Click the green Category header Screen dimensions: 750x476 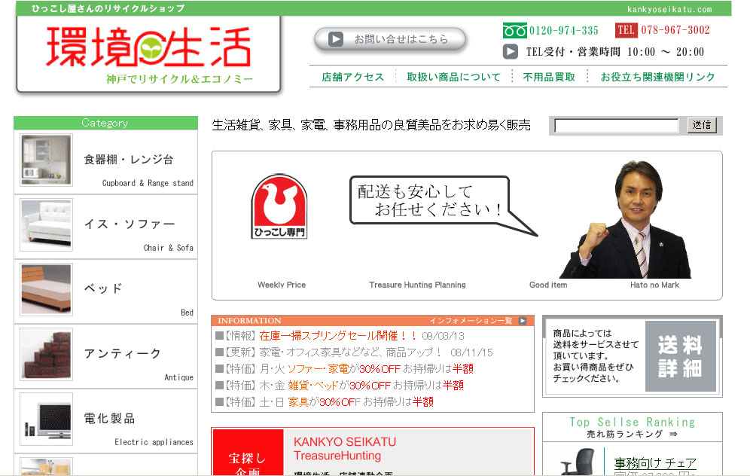click(x=105, y=123)
